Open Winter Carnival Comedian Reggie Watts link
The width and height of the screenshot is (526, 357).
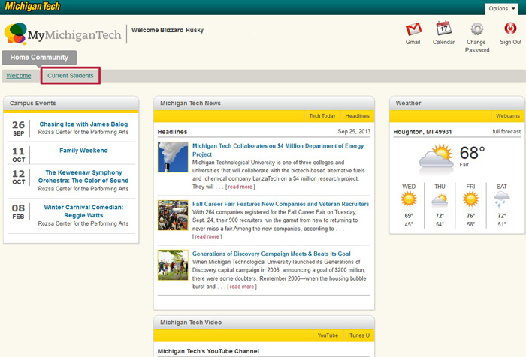point(83,211)
